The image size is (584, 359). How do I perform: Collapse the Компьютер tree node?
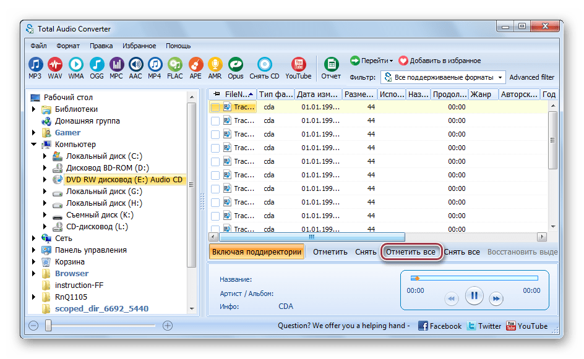coord(34,145)
